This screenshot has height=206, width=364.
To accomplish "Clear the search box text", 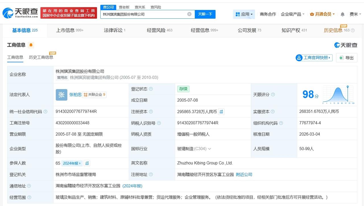I will click(x=189, y=14).
